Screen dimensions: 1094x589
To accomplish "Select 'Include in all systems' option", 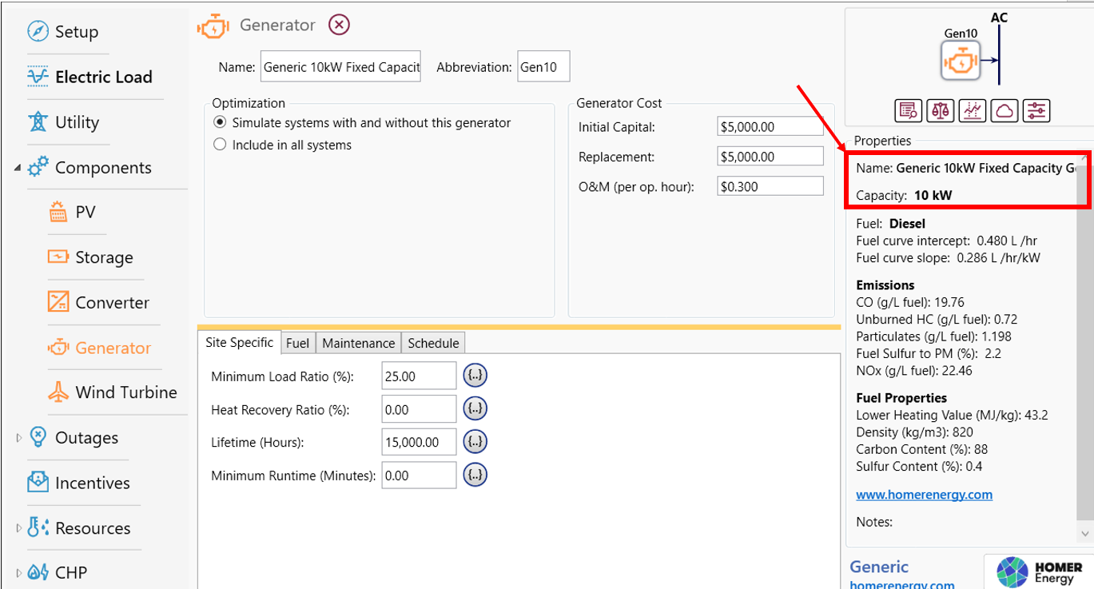I will pyautogui.click(x=221, y=145).
